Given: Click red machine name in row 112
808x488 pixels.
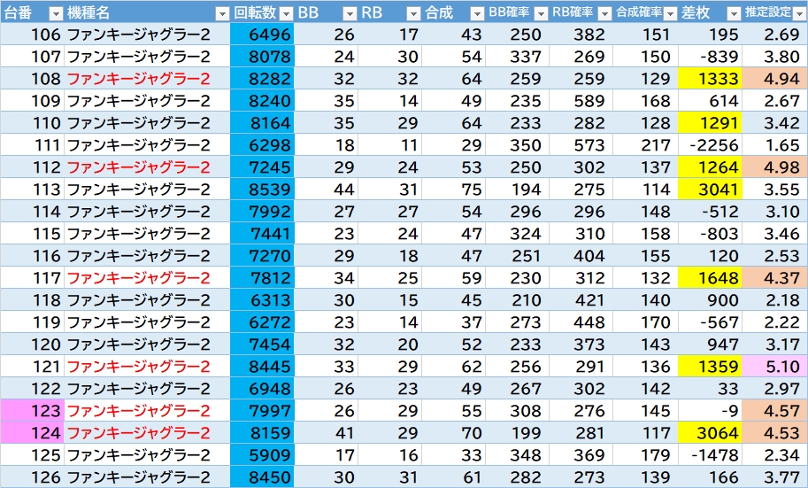Looking at the screenshot, I should click(139, 167).
